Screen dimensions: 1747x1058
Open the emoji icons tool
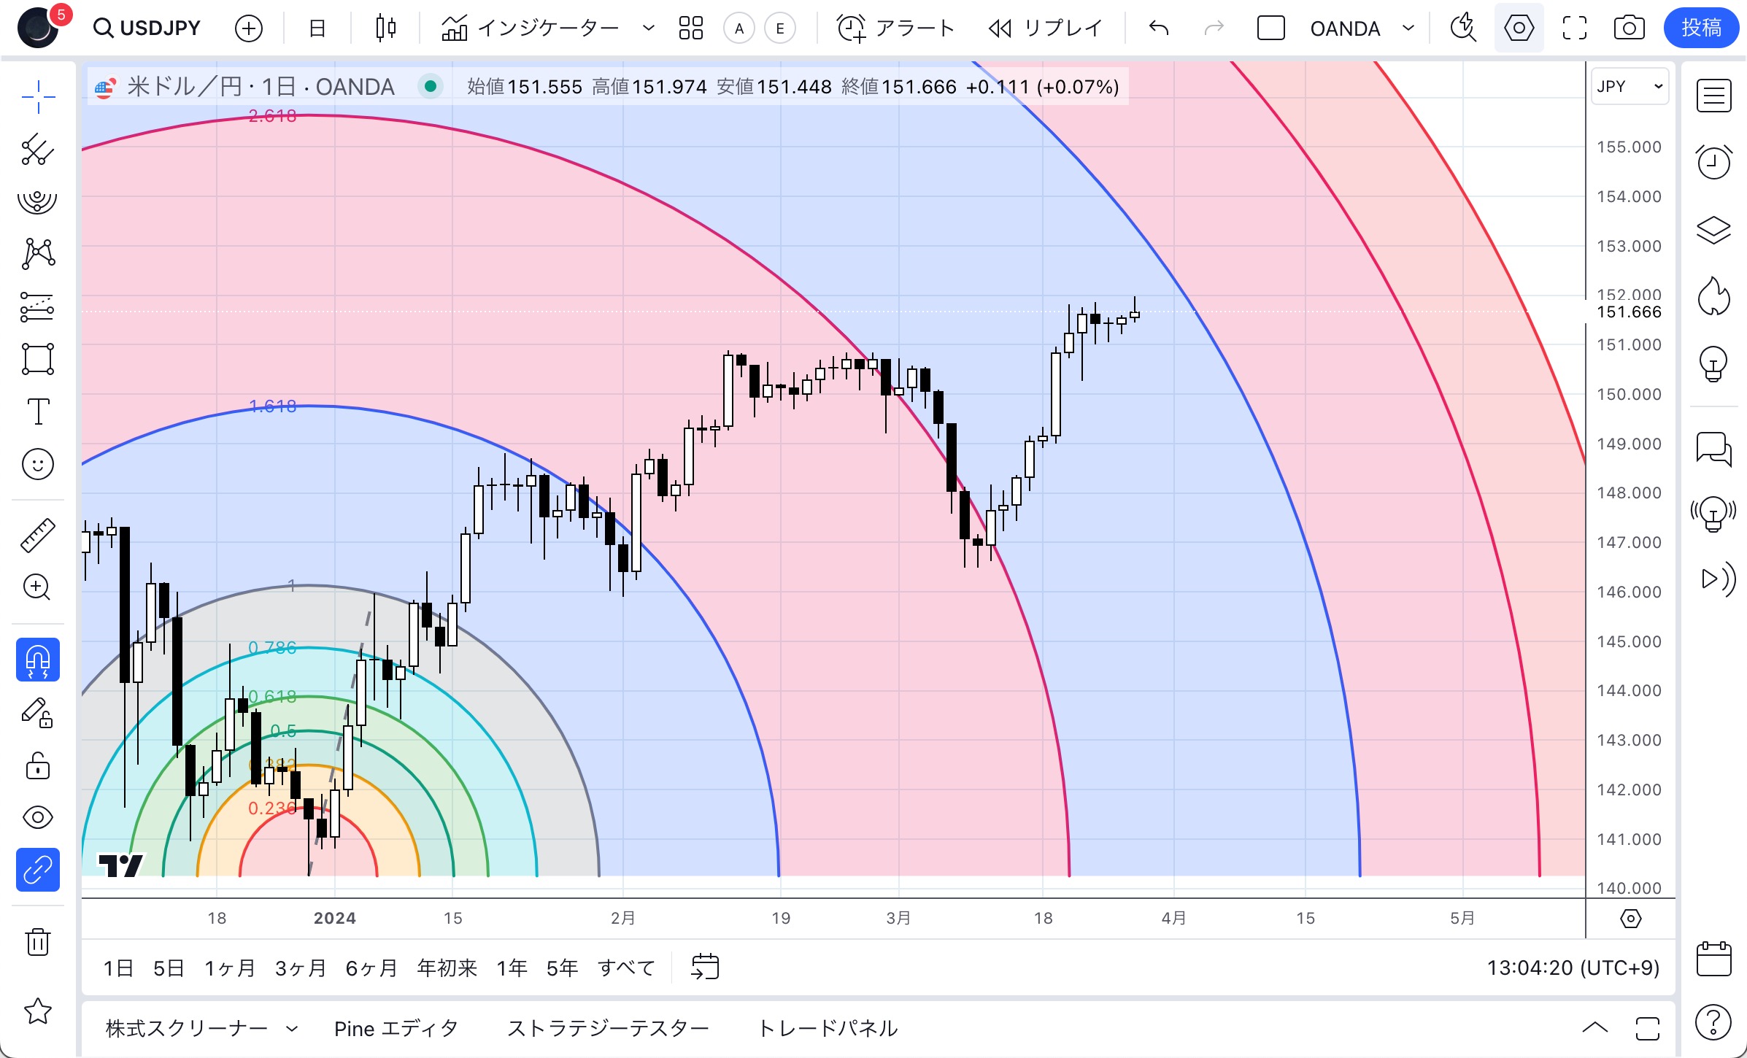pyautogui.click(x=38, y=464)
